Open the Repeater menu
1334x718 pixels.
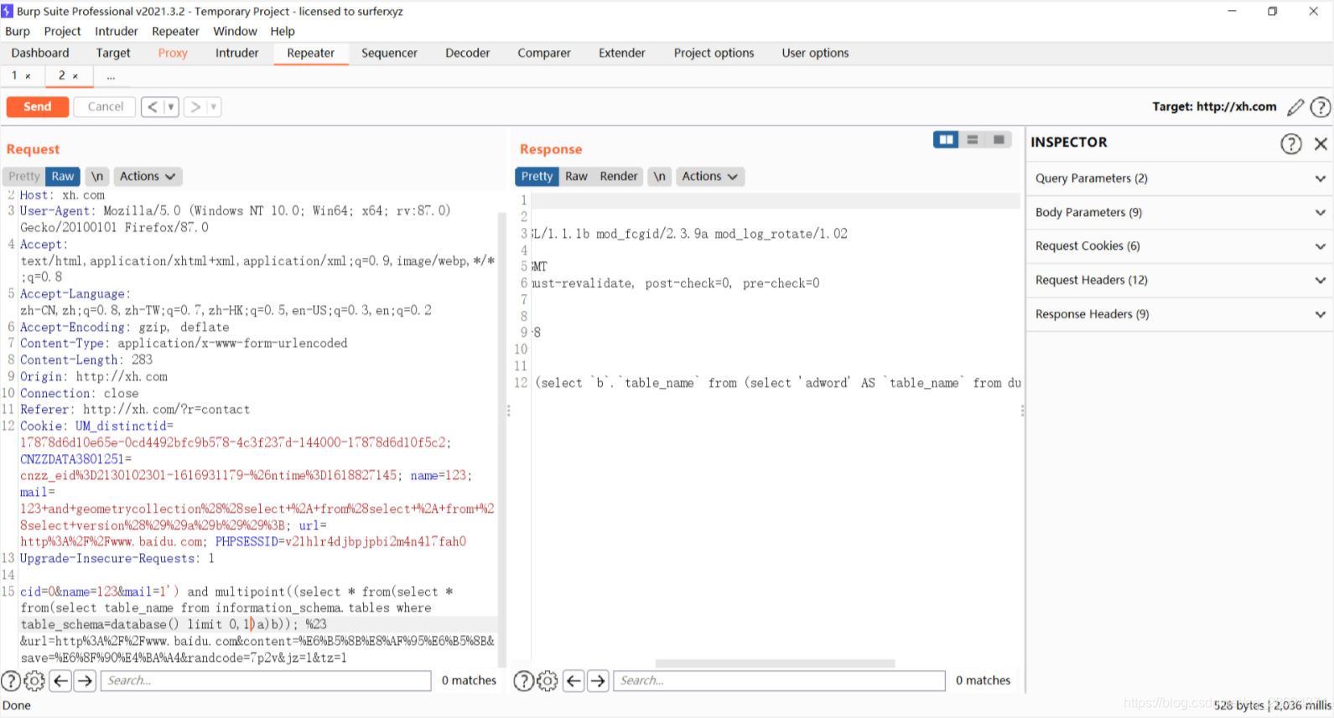pos(175,31)
